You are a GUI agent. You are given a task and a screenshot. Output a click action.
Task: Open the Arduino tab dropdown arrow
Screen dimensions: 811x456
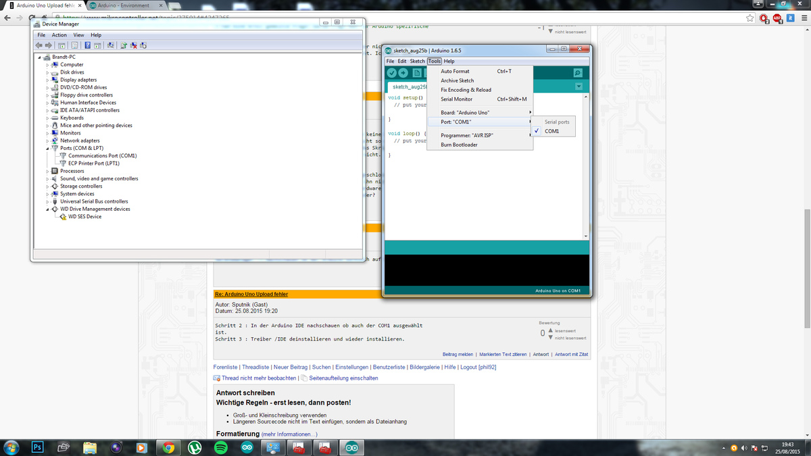579,86
